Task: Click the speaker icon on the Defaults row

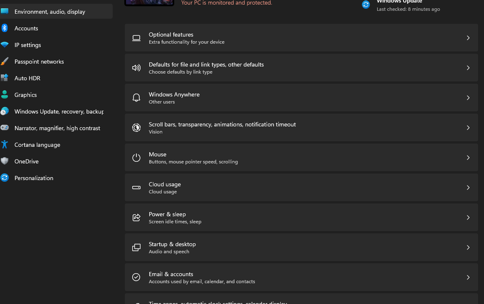Action: click(x=136, y=68)
